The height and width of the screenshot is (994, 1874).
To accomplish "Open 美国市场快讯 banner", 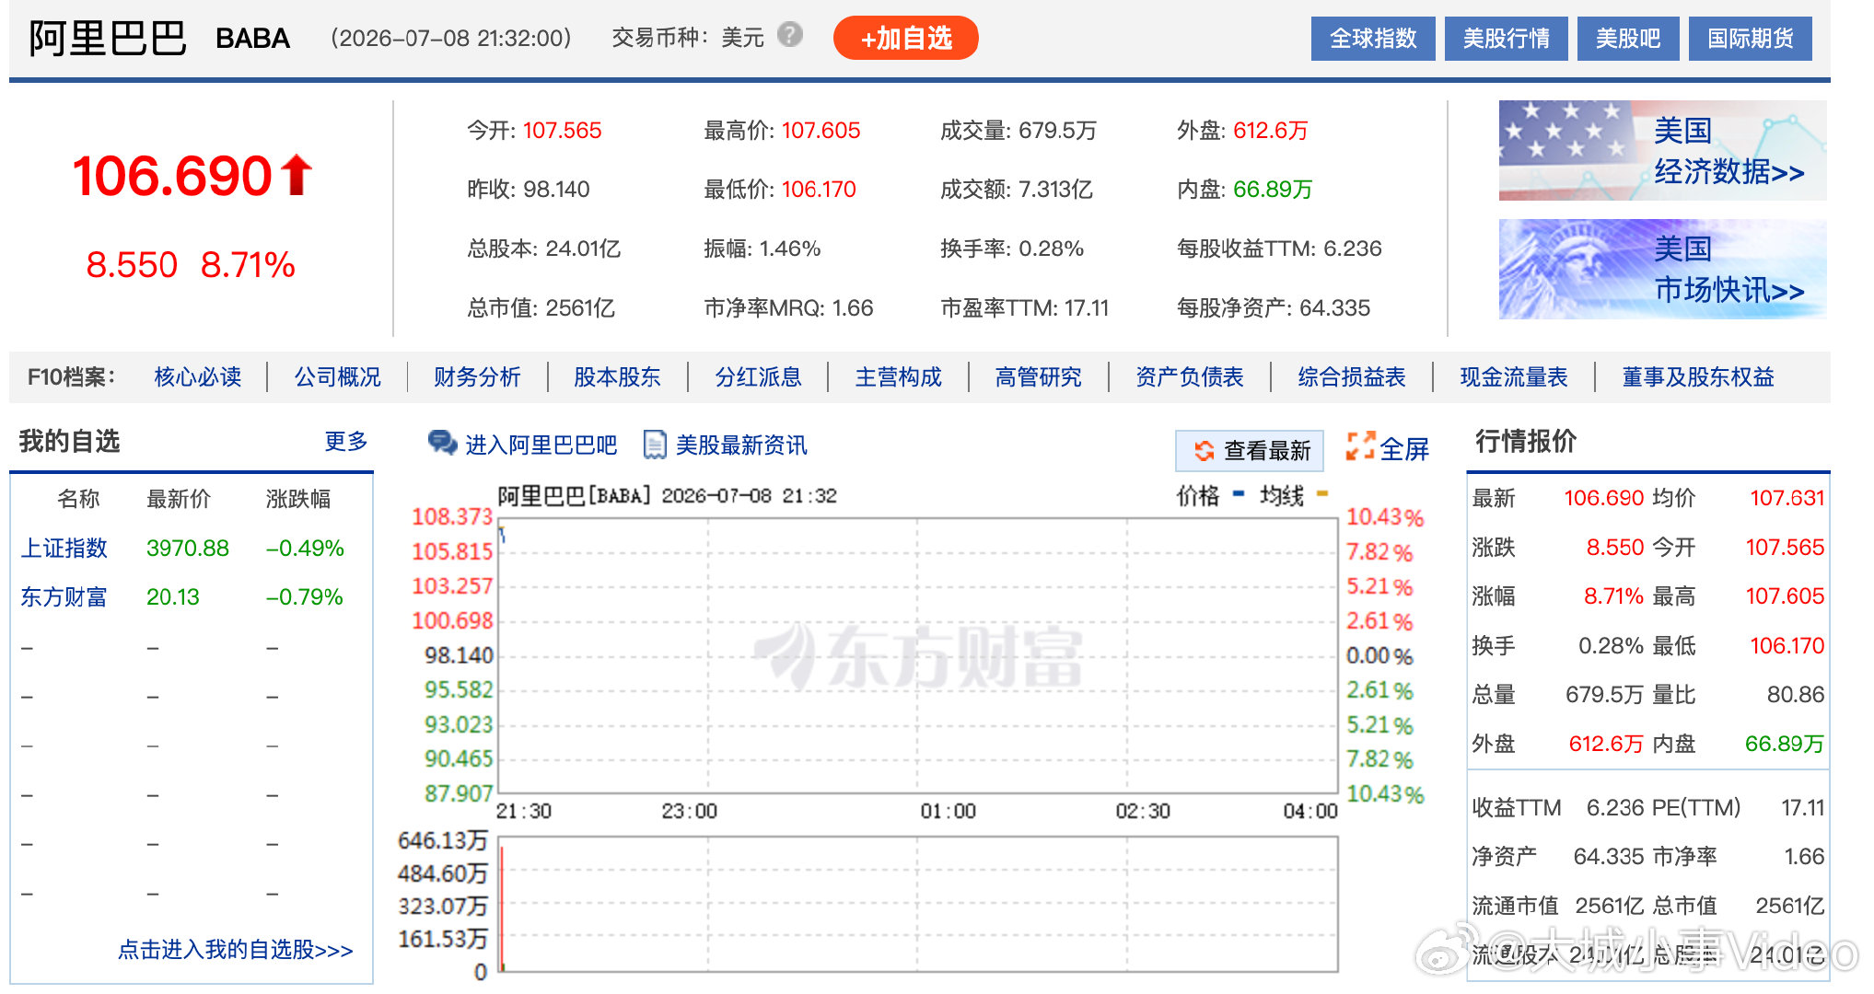I will 1662,269.
